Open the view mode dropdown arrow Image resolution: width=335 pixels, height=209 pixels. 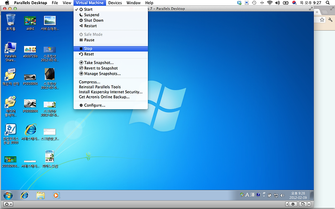coord(309,204)
